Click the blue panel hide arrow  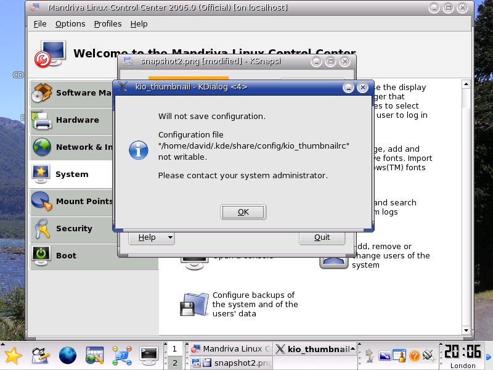click(489, 357)
